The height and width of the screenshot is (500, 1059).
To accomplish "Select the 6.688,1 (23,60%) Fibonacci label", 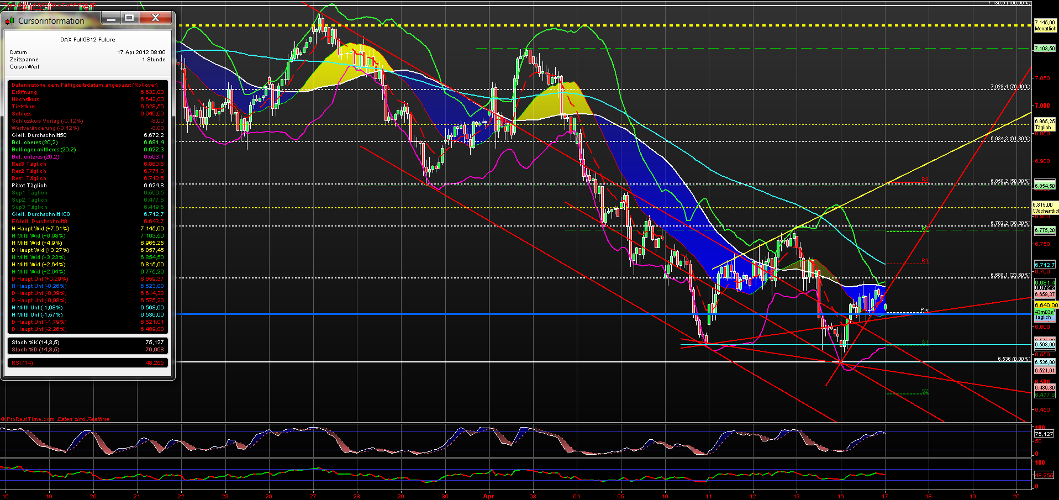I will 1010,275.
